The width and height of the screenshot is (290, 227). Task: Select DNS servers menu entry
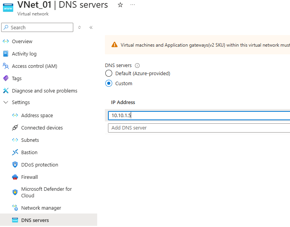[49, 220]
